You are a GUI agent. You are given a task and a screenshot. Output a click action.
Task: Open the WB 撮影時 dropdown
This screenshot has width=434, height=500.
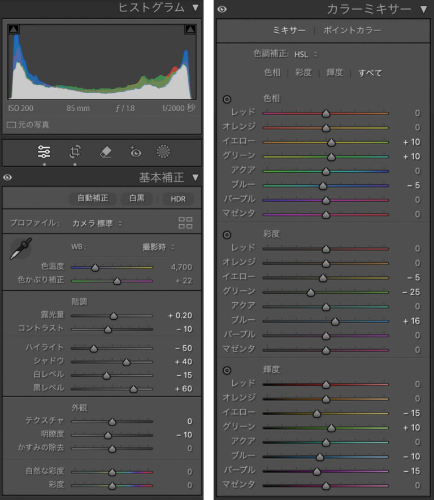(x=159, y=247)
